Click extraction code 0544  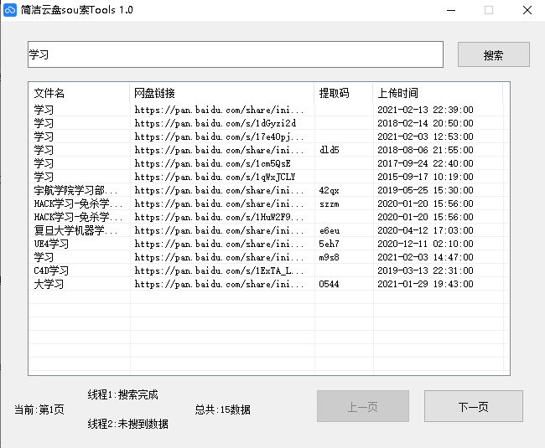click(x=329, y=284)
